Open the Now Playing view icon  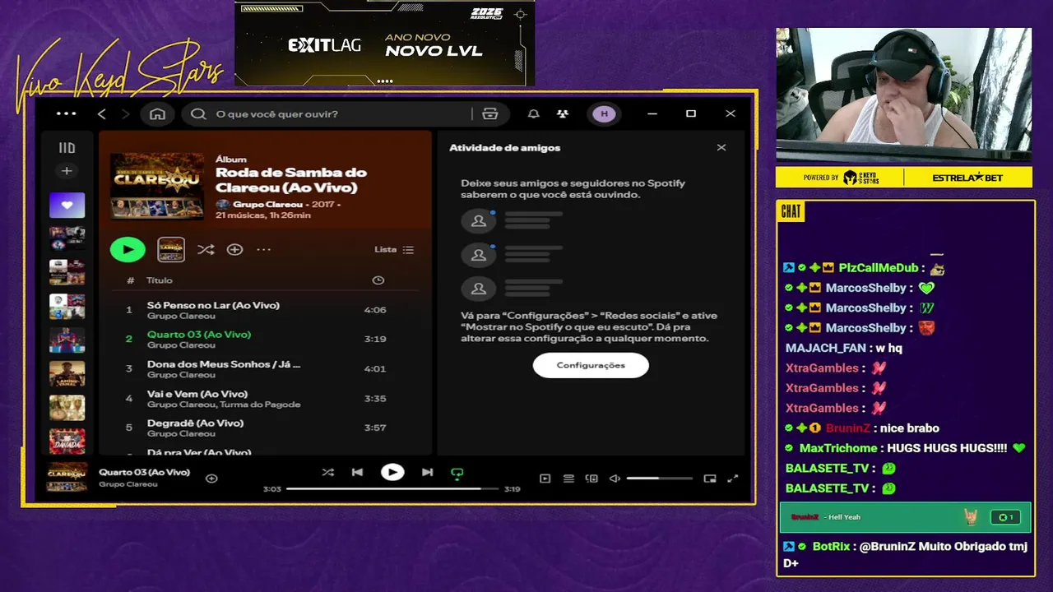click(x=545, y=479)
